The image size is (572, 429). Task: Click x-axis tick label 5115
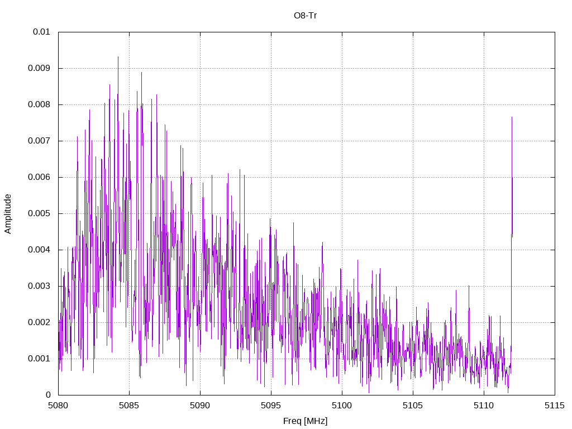tap(555, 406)
